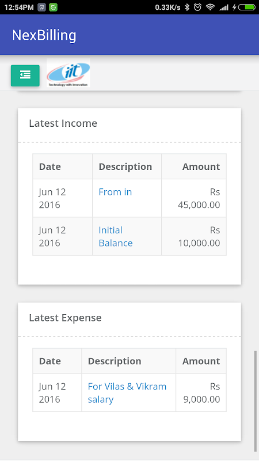The image size is (259, 461).
Task: Tap the Bluetooth status icon
Action: coord(187,7)
